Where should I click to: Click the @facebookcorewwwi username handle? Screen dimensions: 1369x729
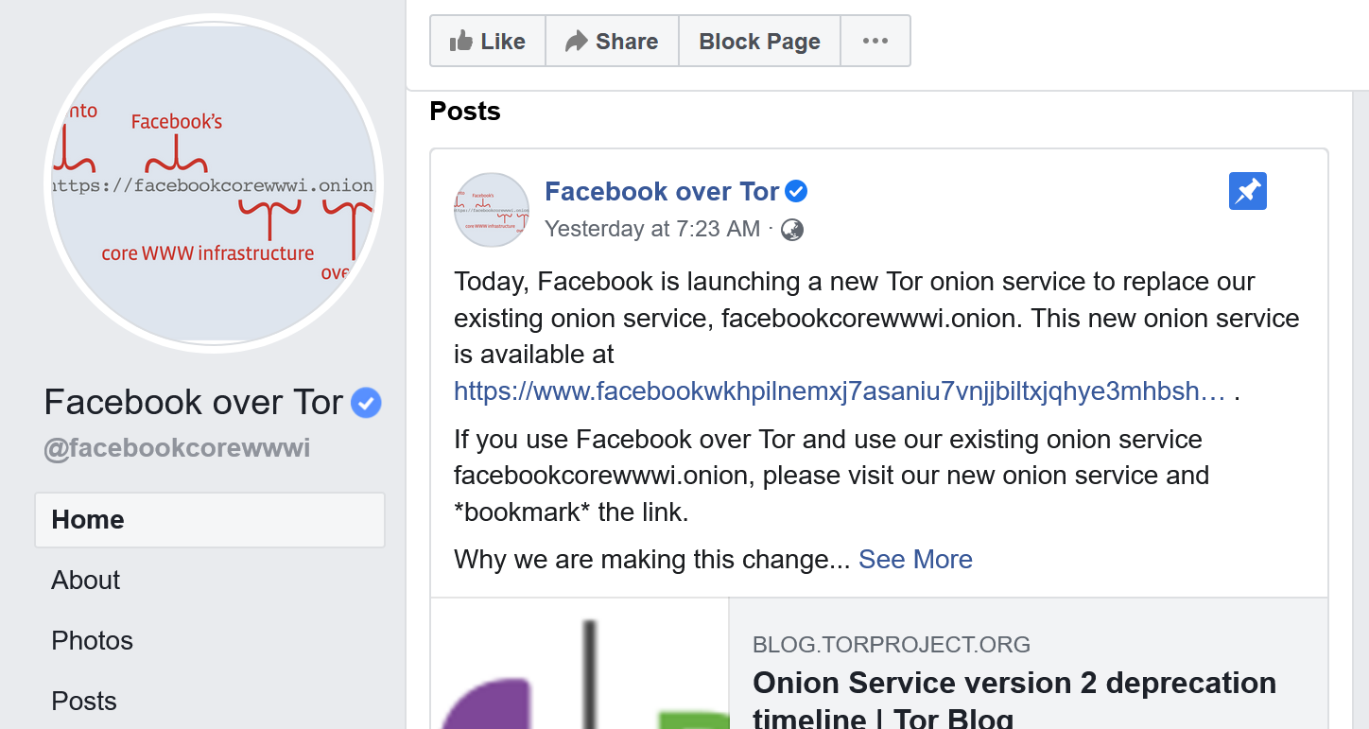pos(177,447)
